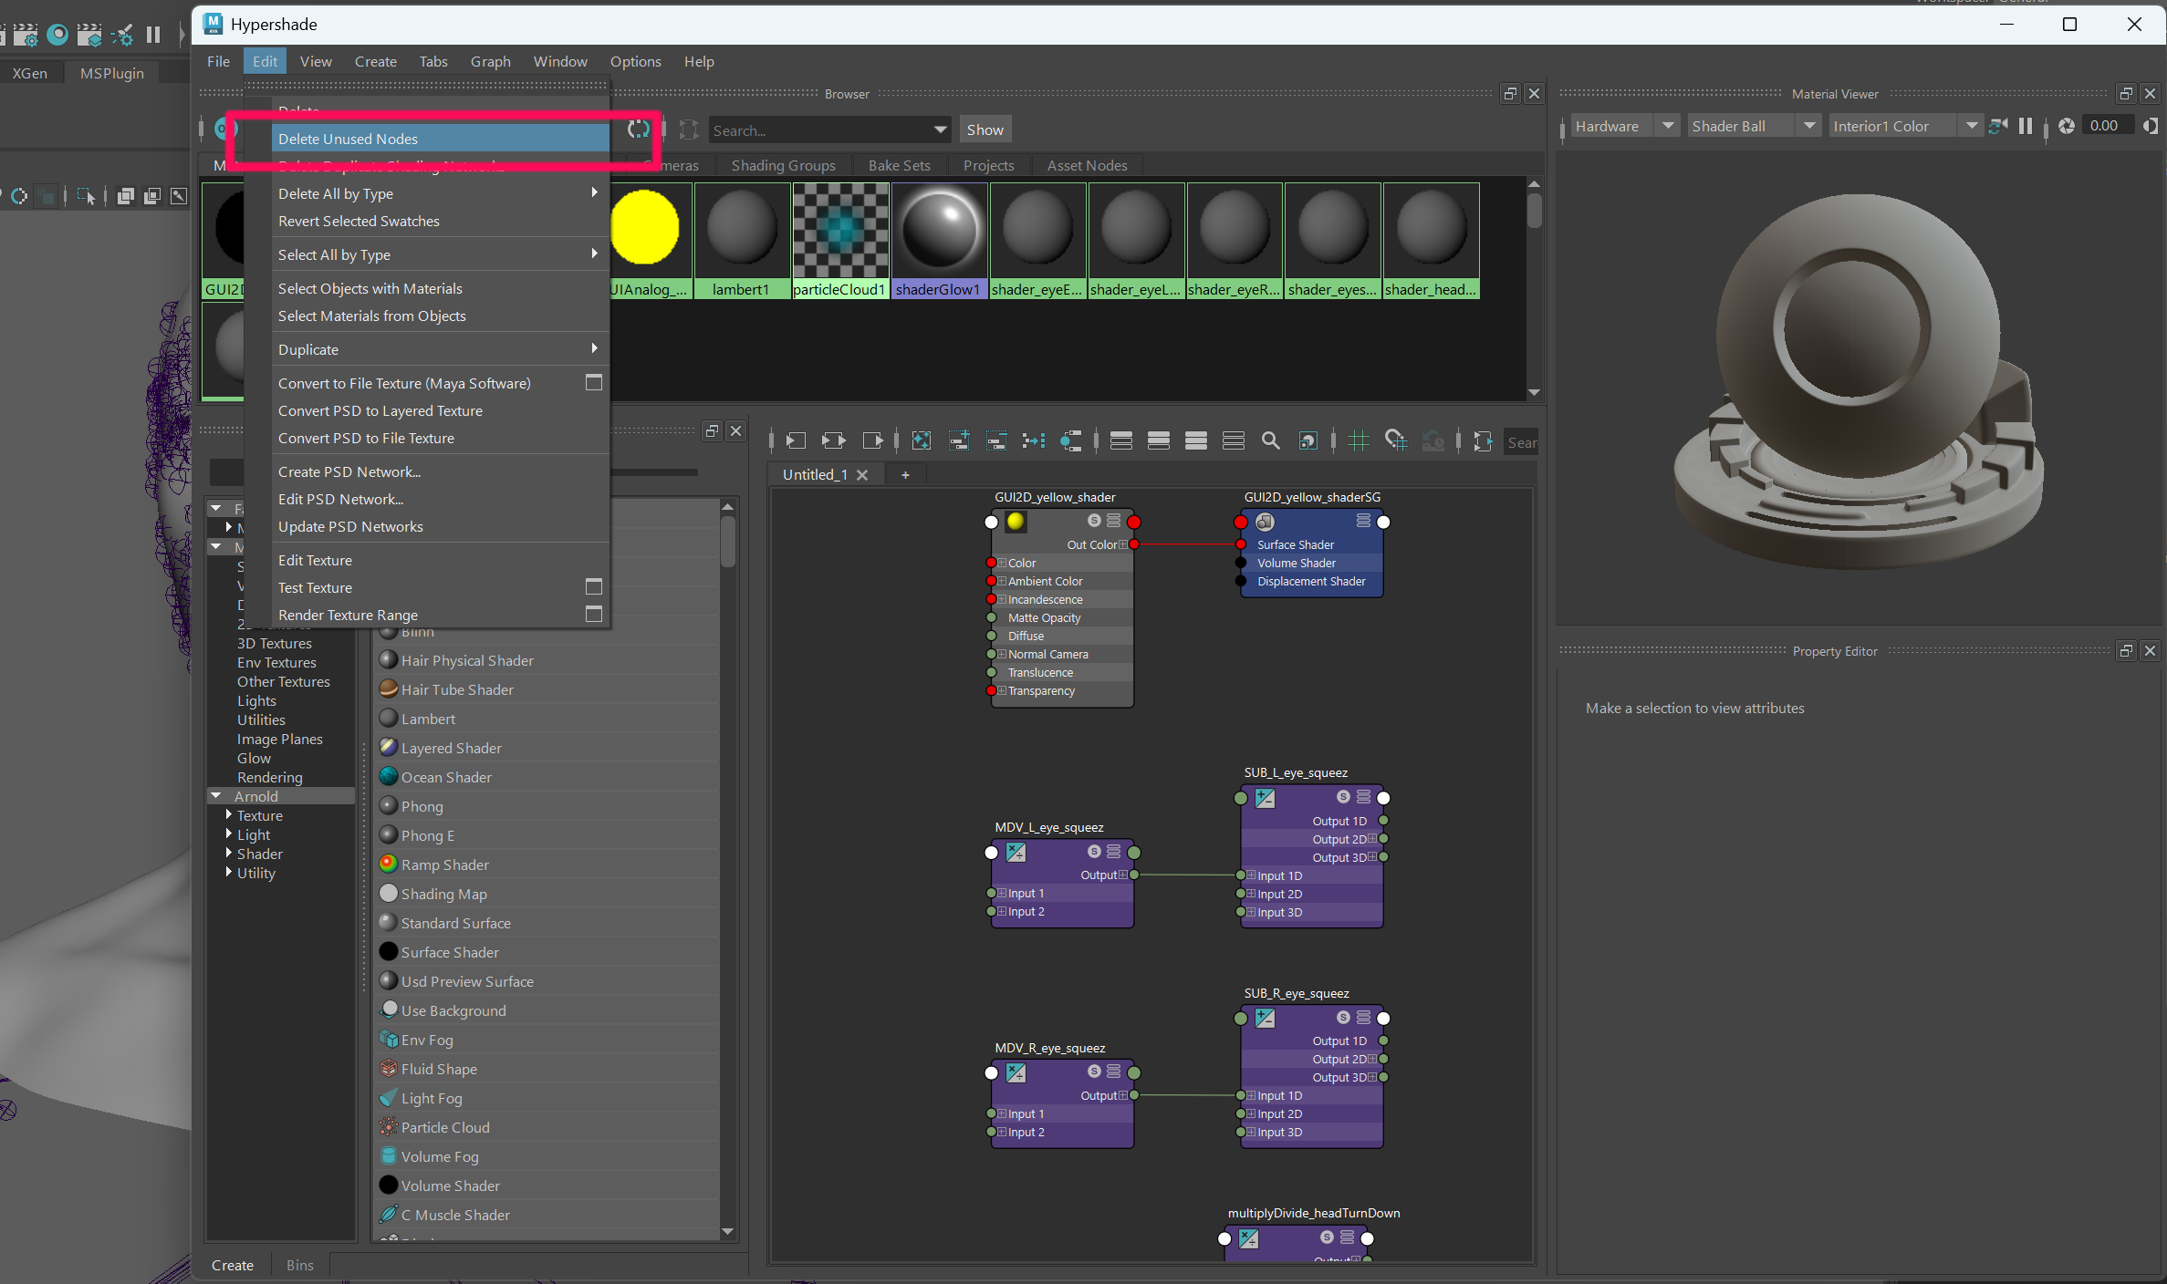Open the Convert to File Texture option box

pos(593,383)
